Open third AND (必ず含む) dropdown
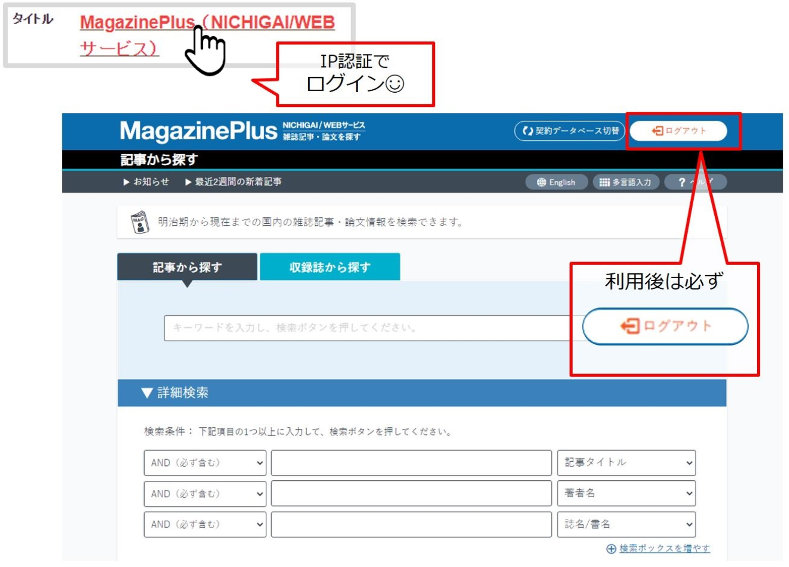789x567 pixels. click(205, 525)
